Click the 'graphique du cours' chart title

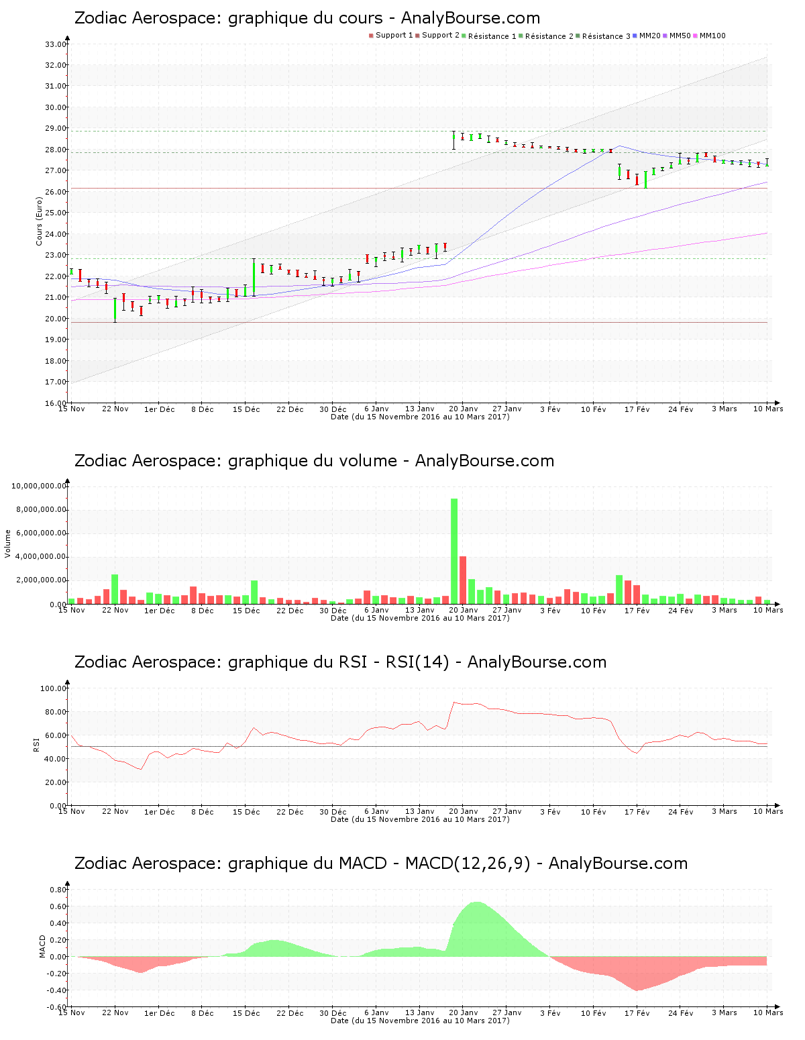click(x=307, y=18)
